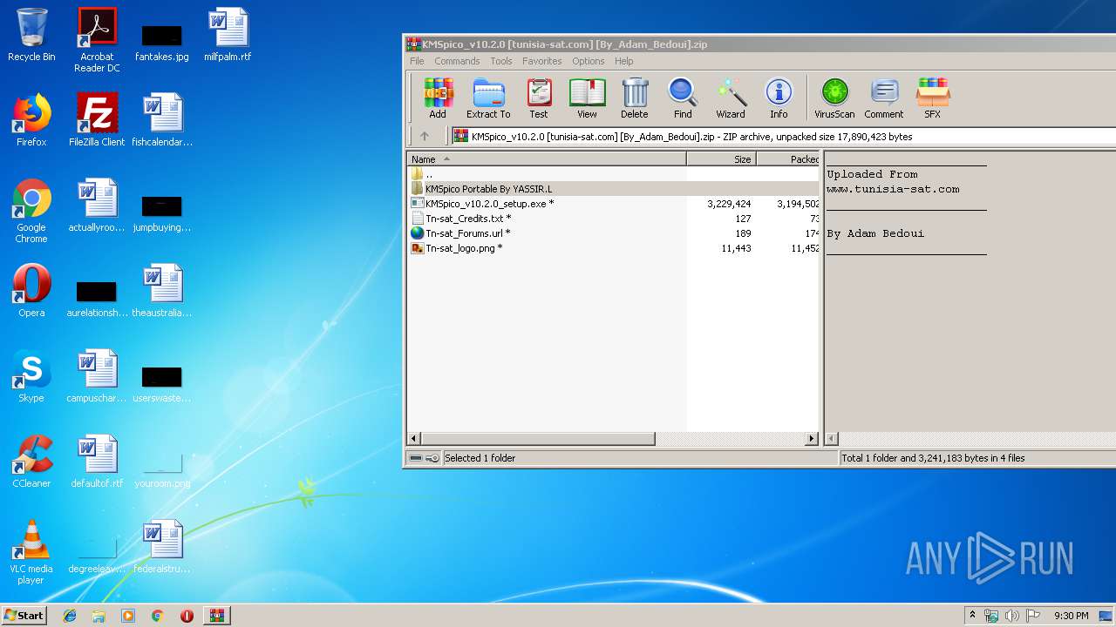1116x627 pixels.
Task: Launch Firefox from desktop
Action: click(31, 120)
